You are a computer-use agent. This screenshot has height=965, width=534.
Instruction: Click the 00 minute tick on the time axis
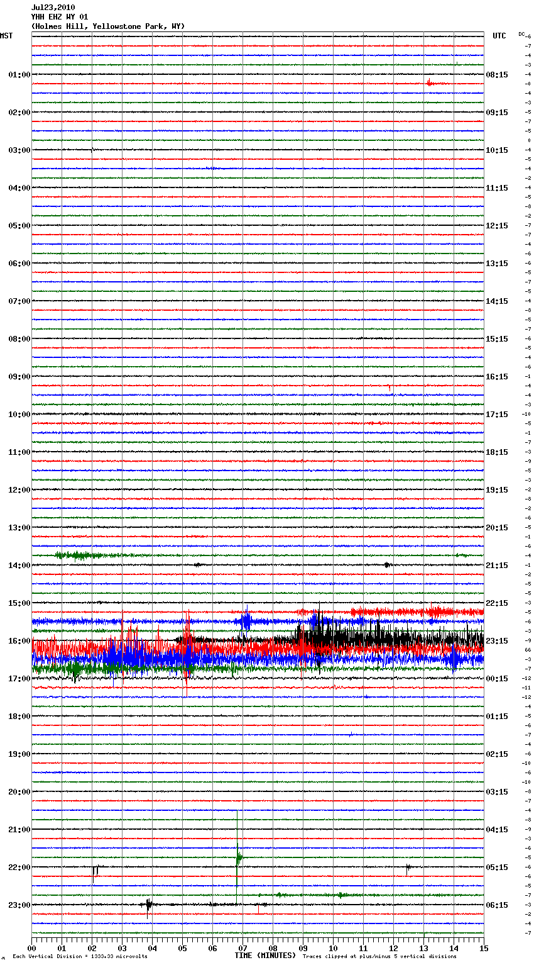(32, 947)
